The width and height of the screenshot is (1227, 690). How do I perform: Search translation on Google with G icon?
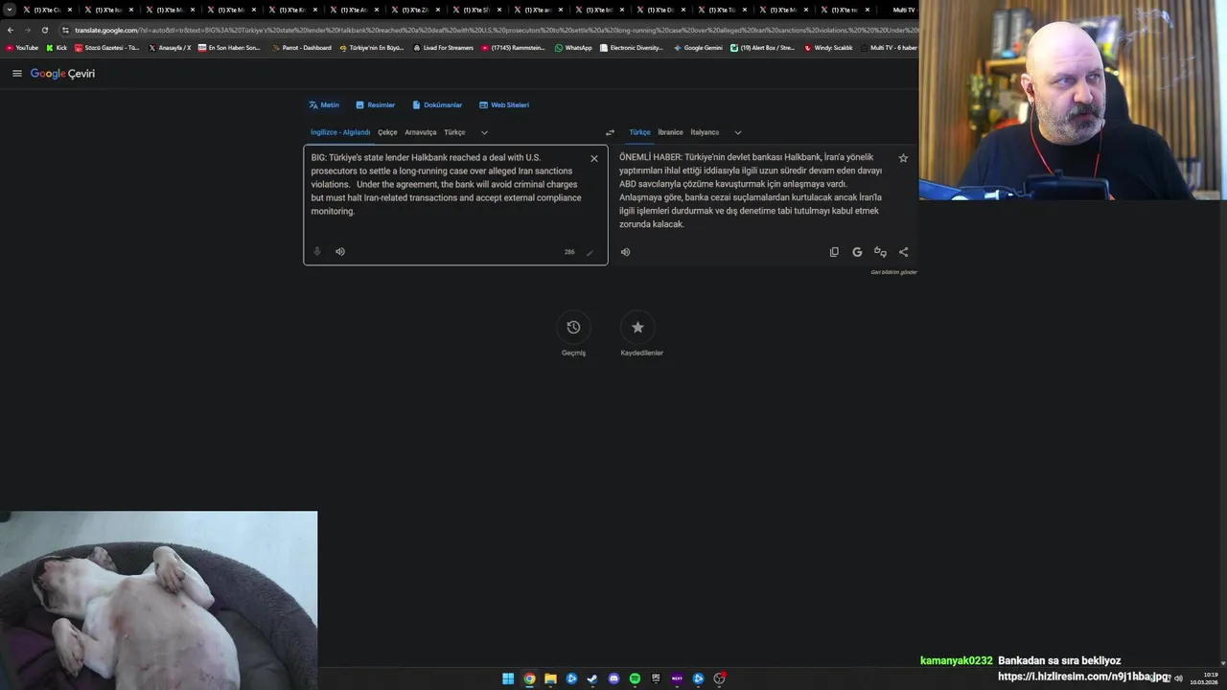click(857, 252)
